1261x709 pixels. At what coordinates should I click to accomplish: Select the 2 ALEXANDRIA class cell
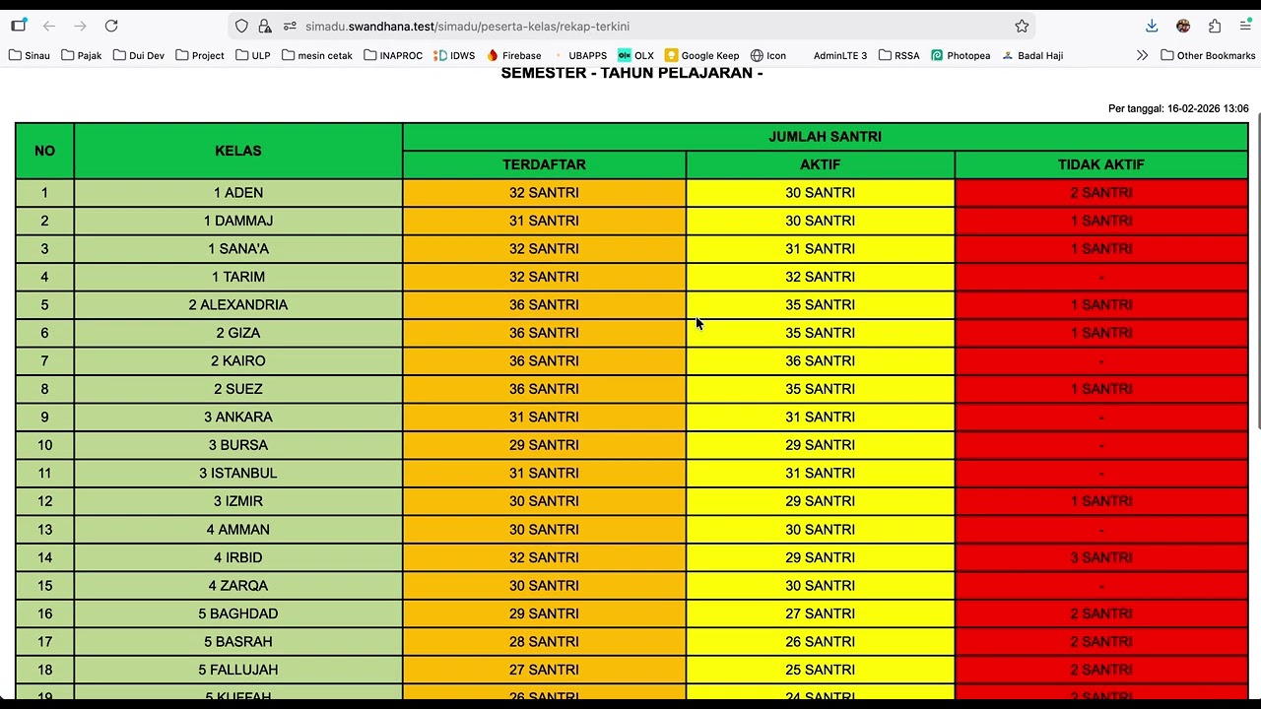238,305
